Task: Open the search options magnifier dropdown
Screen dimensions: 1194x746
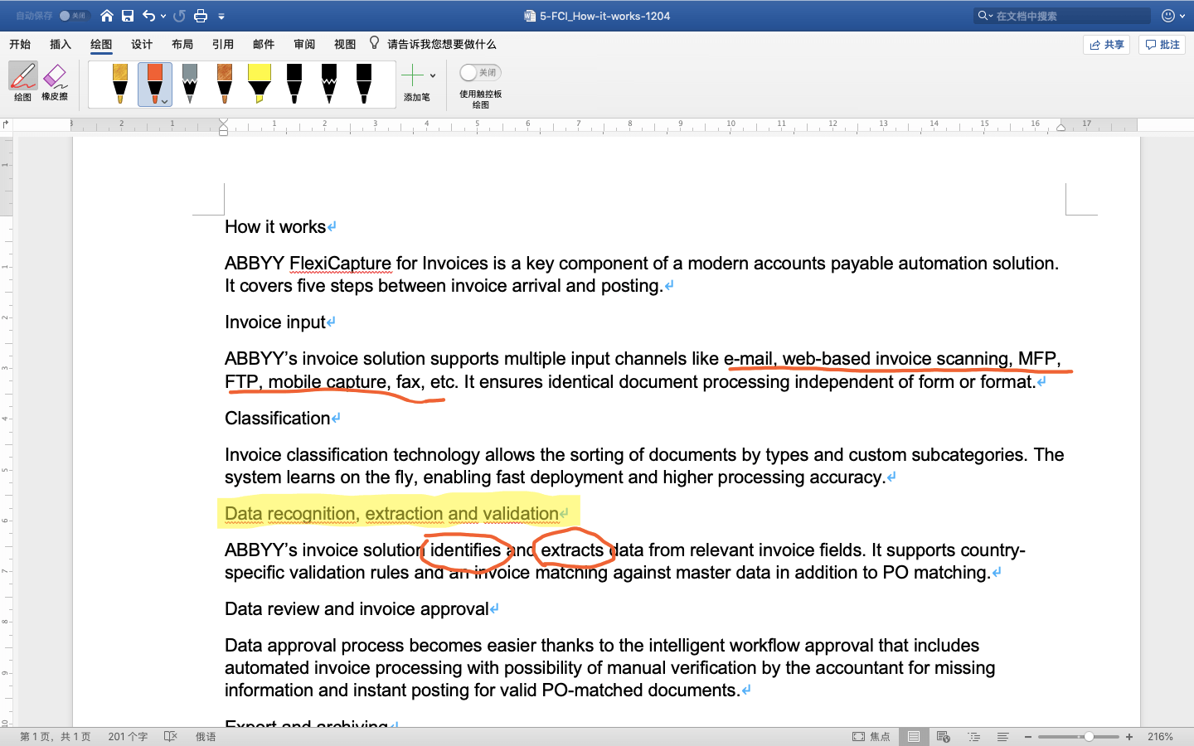Action: [985, 16]
